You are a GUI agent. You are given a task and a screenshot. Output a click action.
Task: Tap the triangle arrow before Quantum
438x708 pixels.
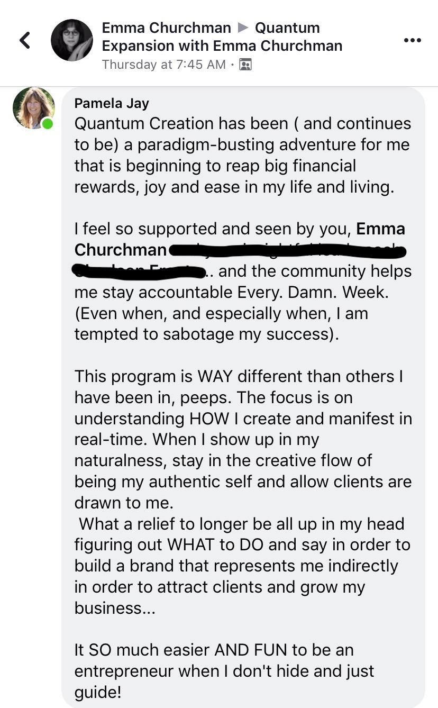click(243, 28)
